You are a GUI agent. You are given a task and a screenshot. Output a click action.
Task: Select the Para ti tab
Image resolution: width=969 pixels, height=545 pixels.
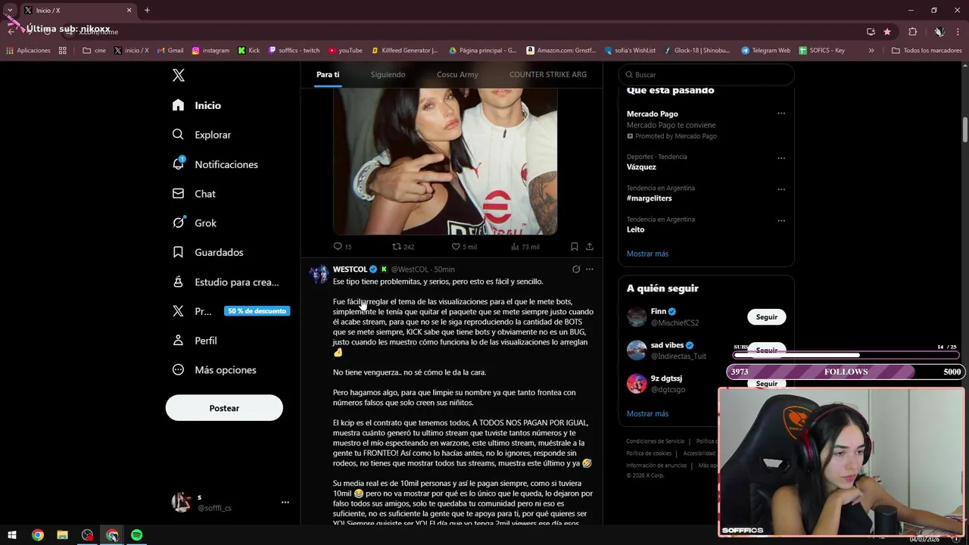[328, 74]
